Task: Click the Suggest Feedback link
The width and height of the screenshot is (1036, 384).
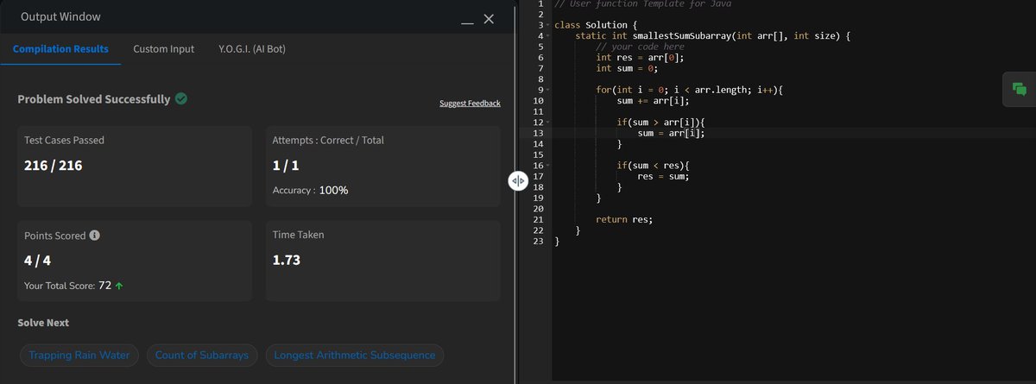Action: pyautogui.click(x=470, y=104)
